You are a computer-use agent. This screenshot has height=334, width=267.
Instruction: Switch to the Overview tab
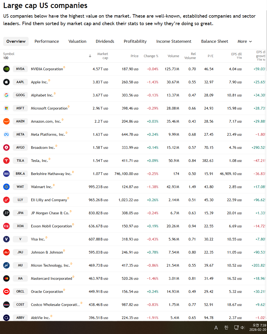point(16,41)
